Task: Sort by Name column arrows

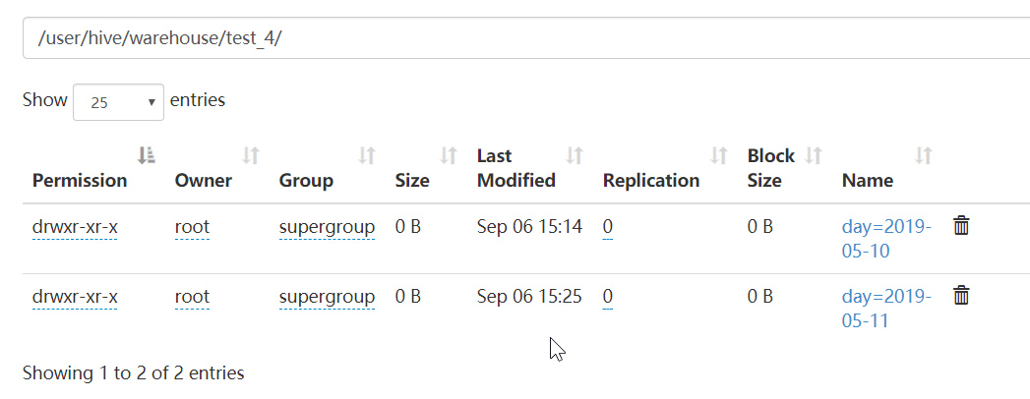Action: tap(923, 155)
